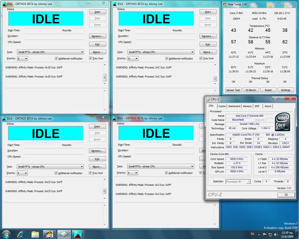The width and height of the screenshot is (299, 239).
Task: Switch to the Cache tab in CPU-Z
Action: (222, 106)
